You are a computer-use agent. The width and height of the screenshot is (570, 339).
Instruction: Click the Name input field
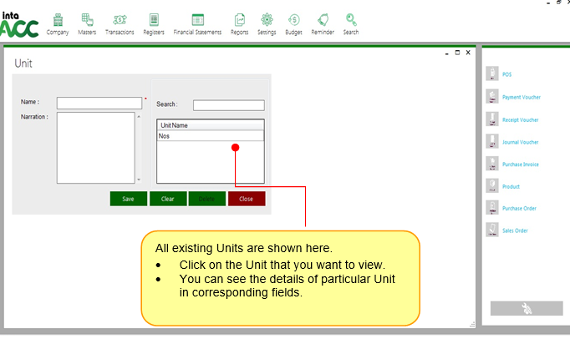[x=99, y=104]
